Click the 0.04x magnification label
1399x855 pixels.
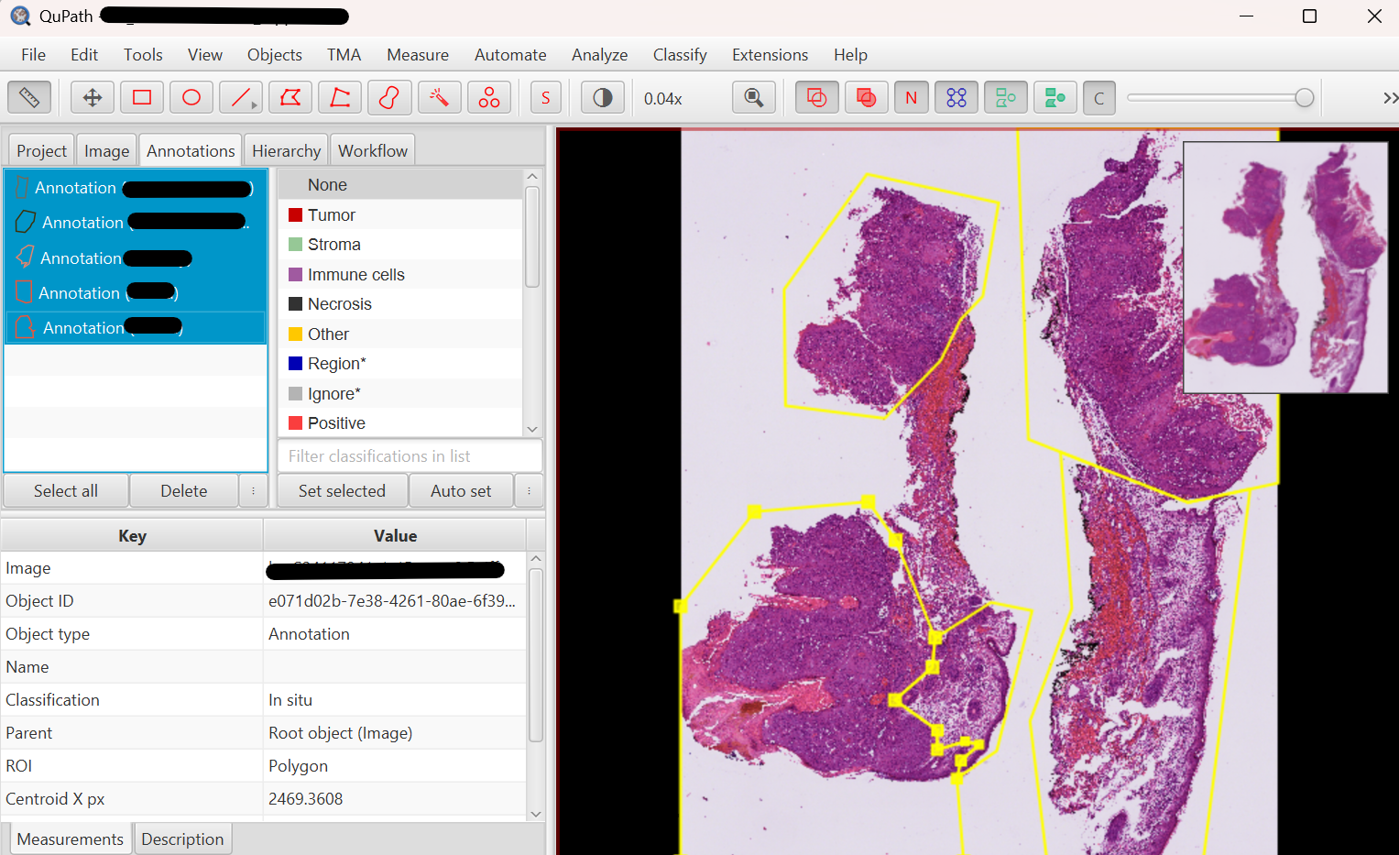pos(662,98)
